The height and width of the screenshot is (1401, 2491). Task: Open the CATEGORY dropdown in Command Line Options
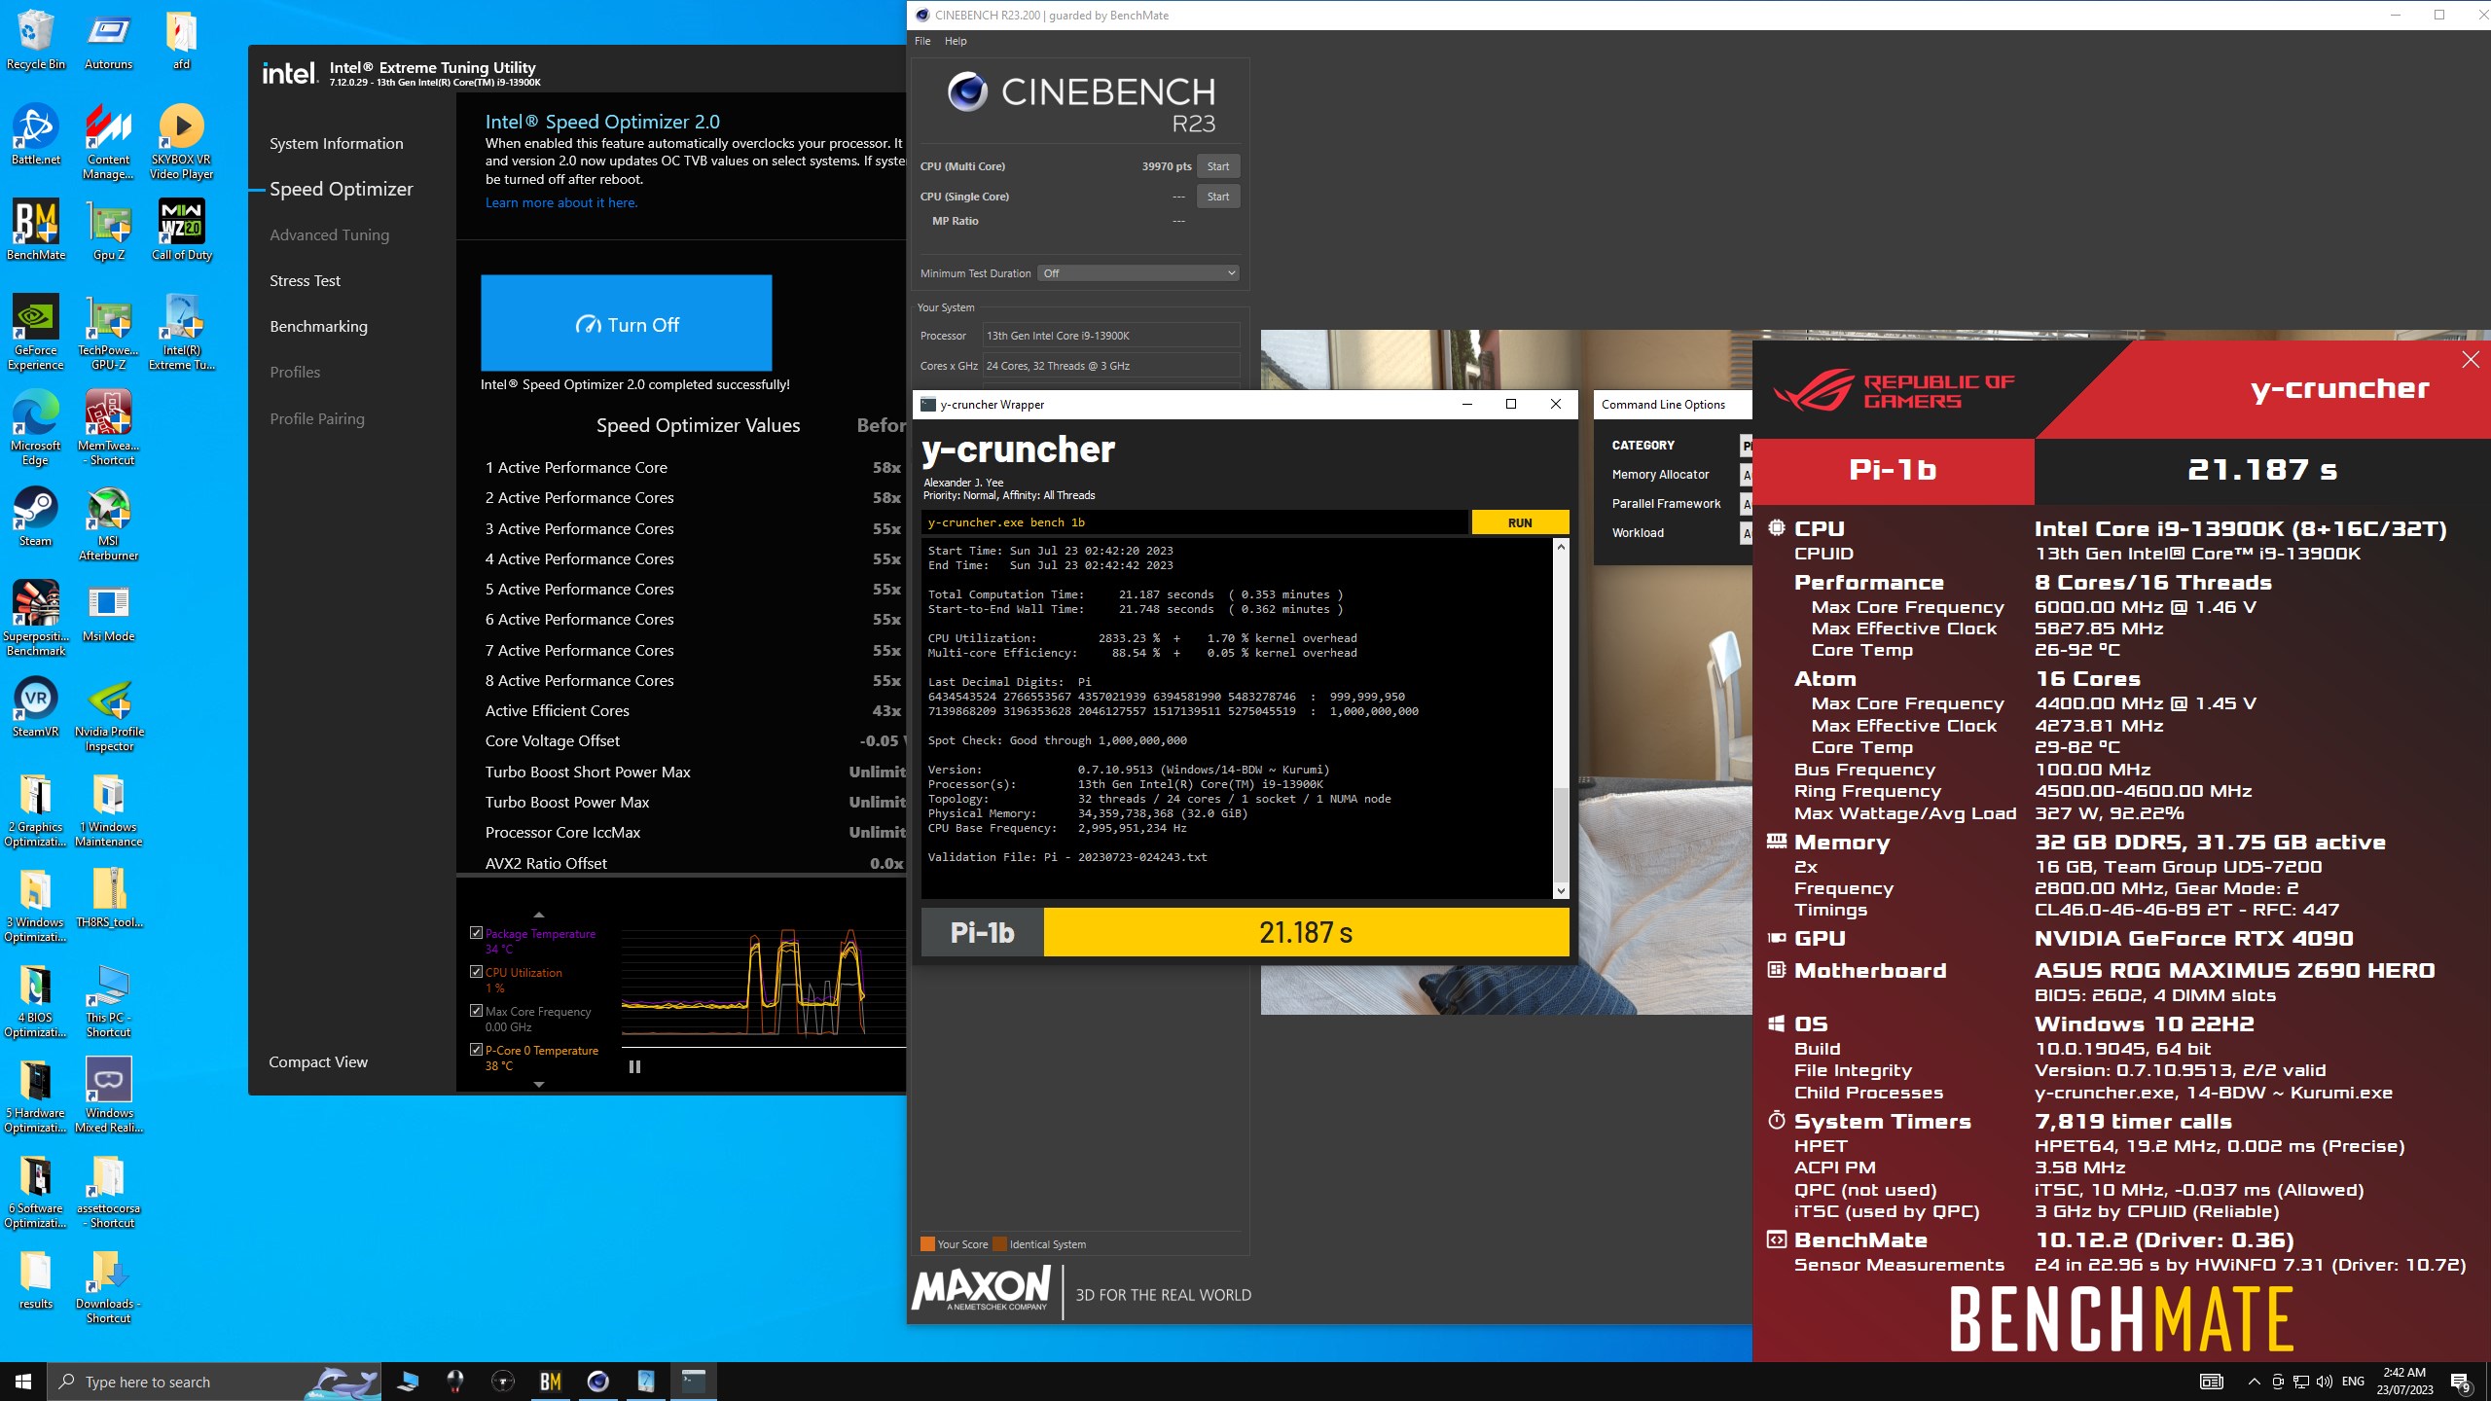coord(1747,446)
